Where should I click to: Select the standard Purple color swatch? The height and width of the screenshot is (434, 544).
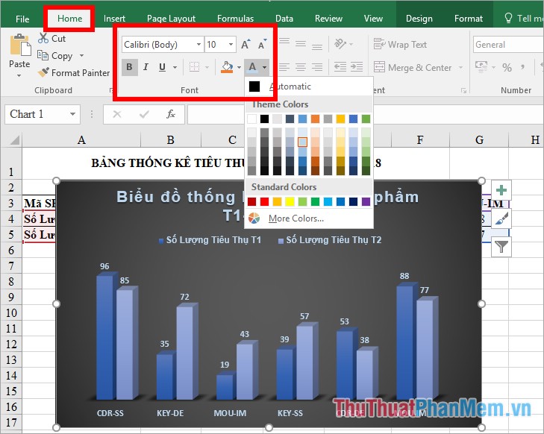(366, 201)
